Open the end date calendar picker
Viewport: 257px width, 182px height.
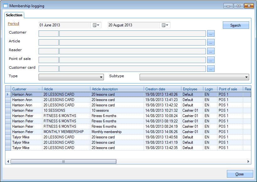tap(165, 25)
